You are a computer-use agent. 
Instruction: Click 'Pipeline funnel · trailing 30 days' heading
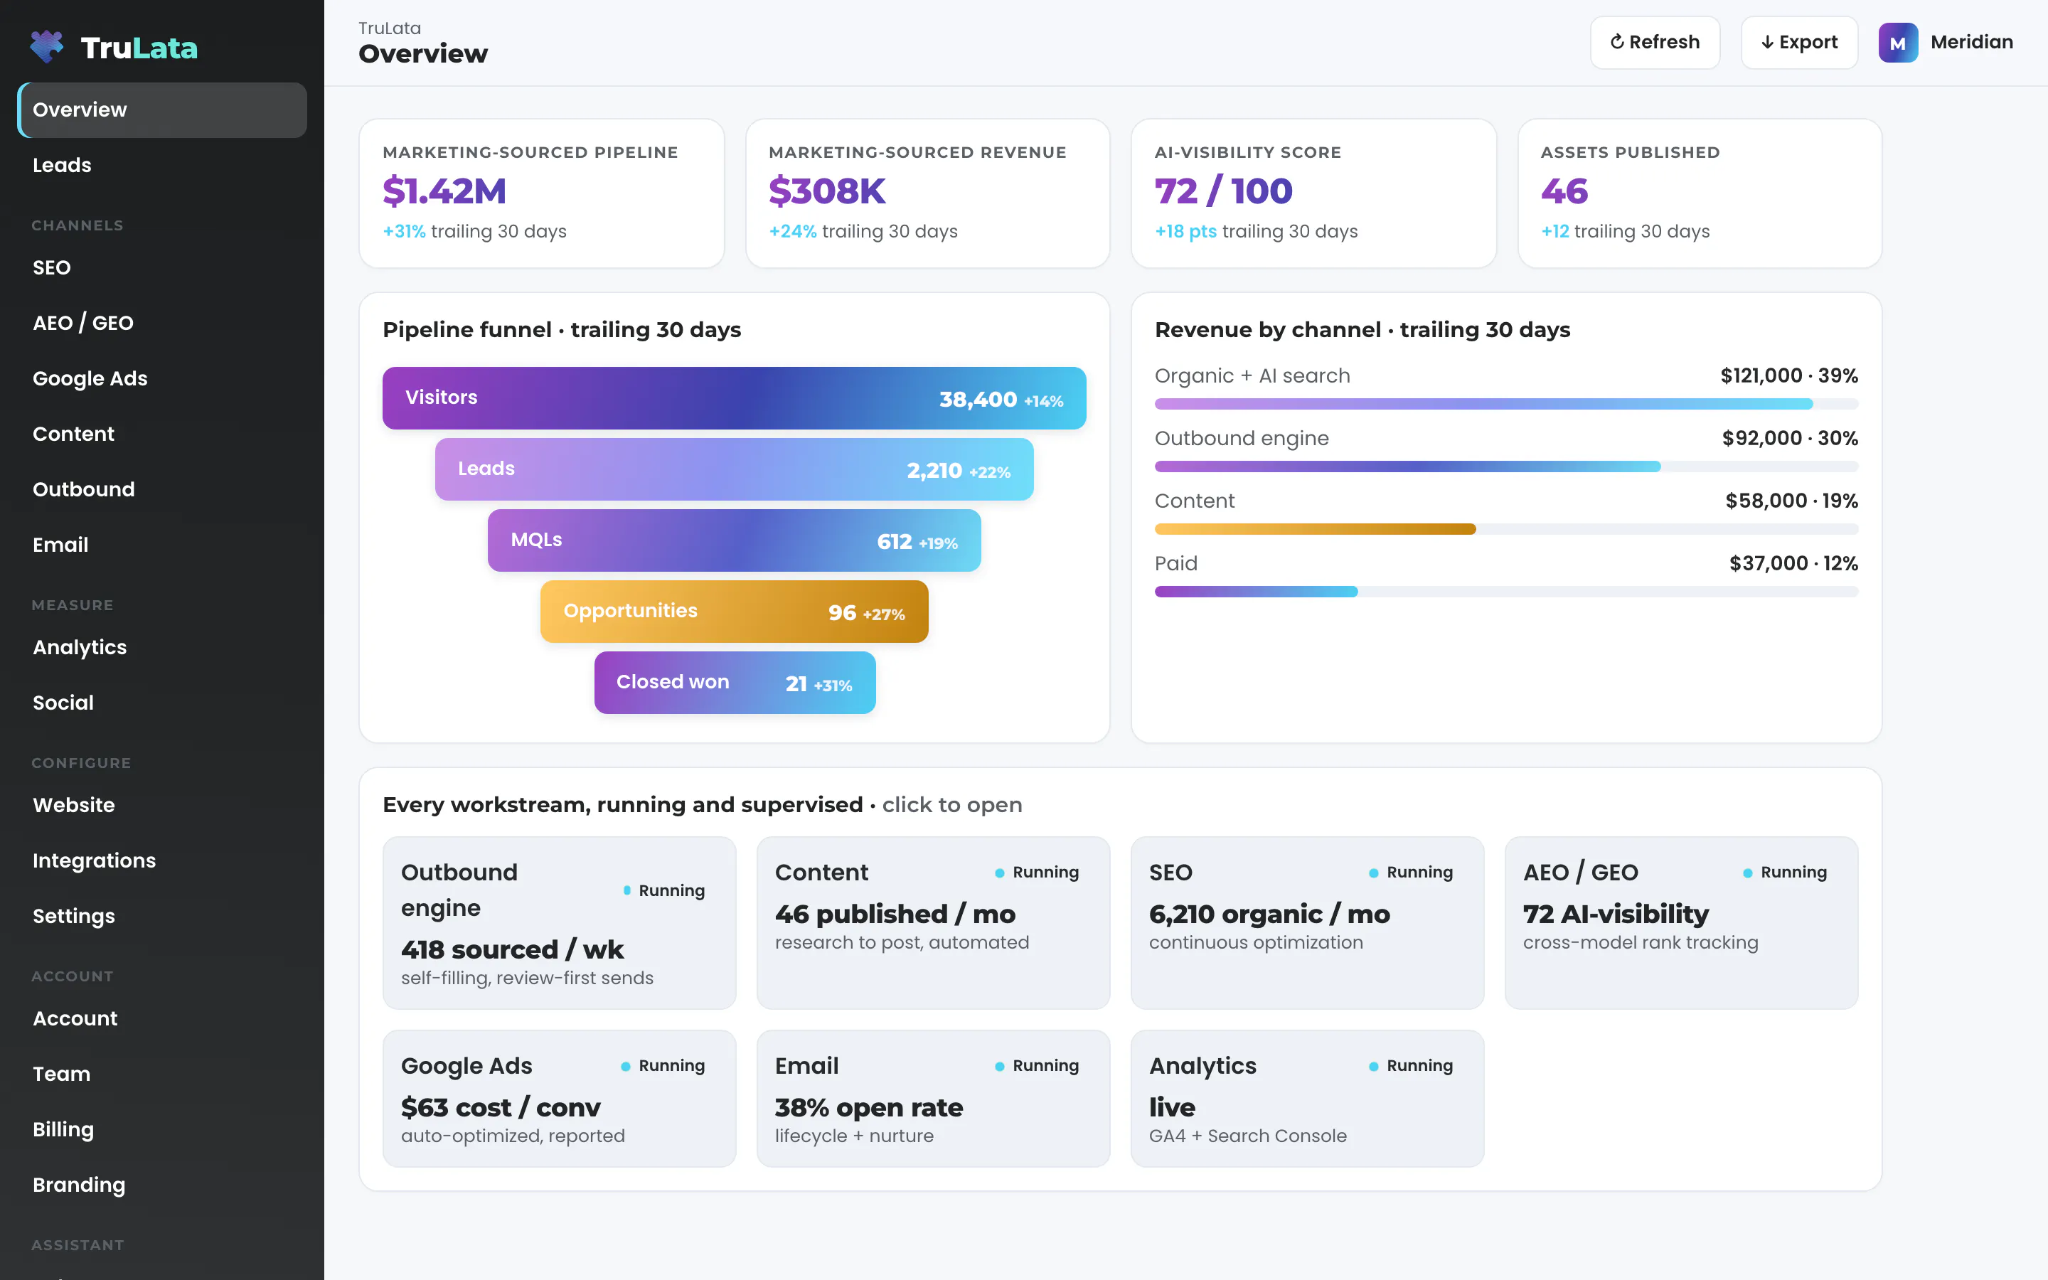pos(562,330)
